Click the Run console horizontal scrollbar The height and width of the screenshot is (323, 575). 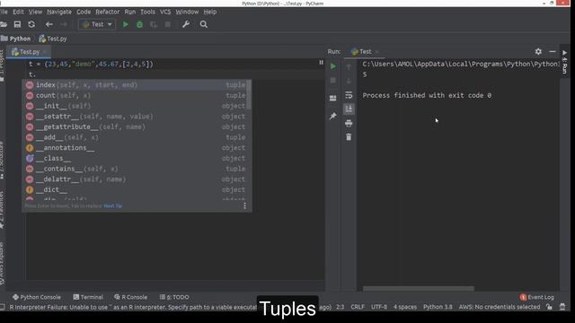(x=419, y=289)
